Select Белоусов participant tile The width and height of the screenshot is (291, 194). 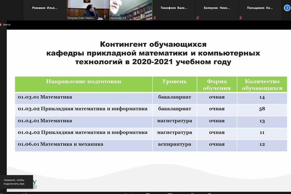[217, 8]
